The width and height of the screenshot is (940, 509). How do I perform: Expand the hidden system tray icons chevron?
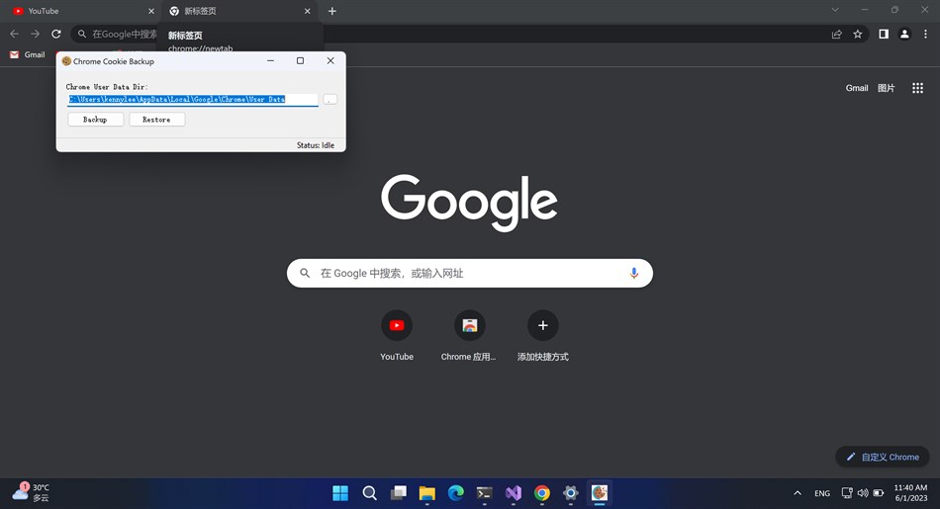pyautogui.click(x=798, y=493)
